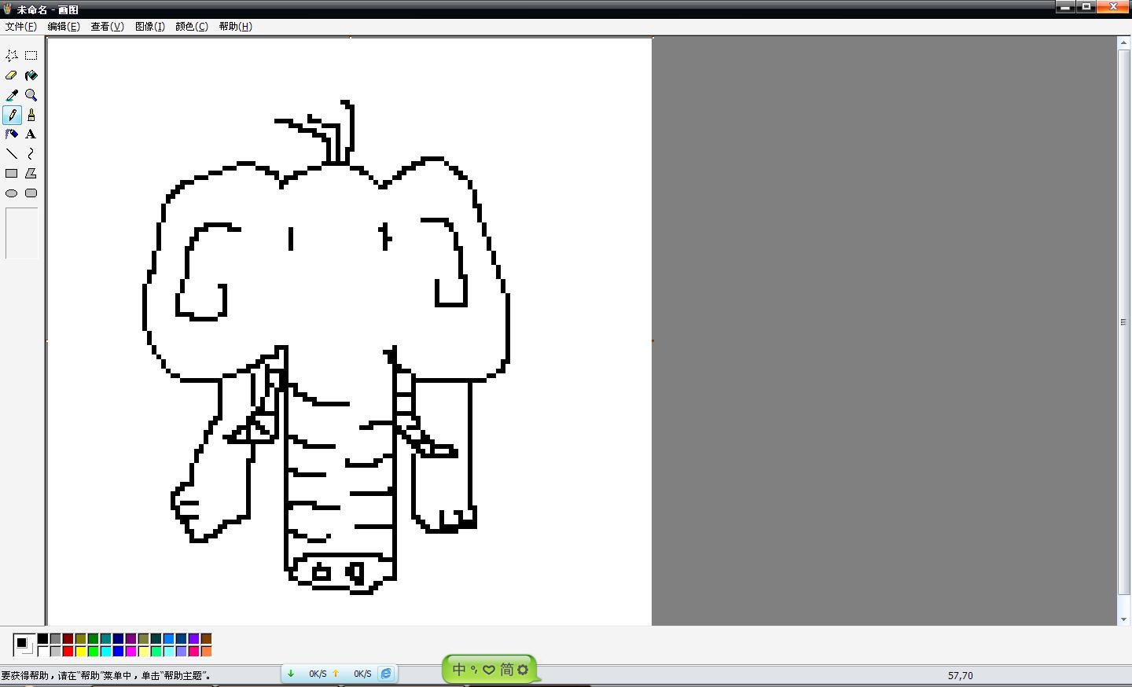
Task: Click the foreground/background color indicator box
Action: 24,645
